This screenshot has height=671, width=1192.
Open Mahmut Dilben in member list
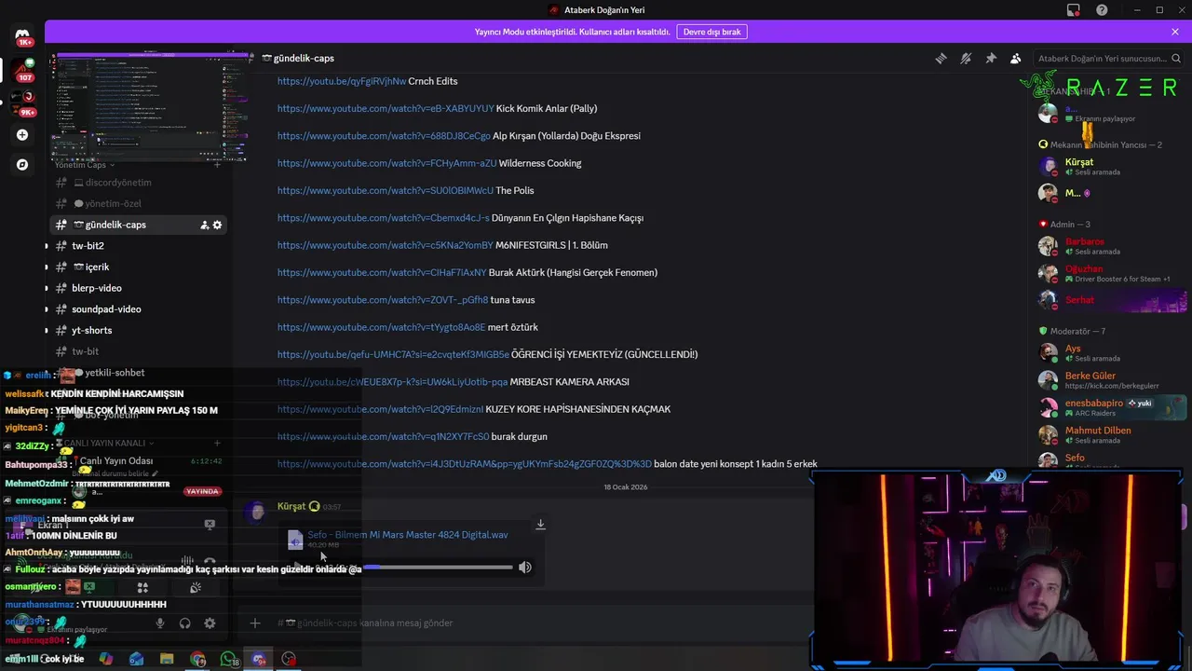(1110, 434)
